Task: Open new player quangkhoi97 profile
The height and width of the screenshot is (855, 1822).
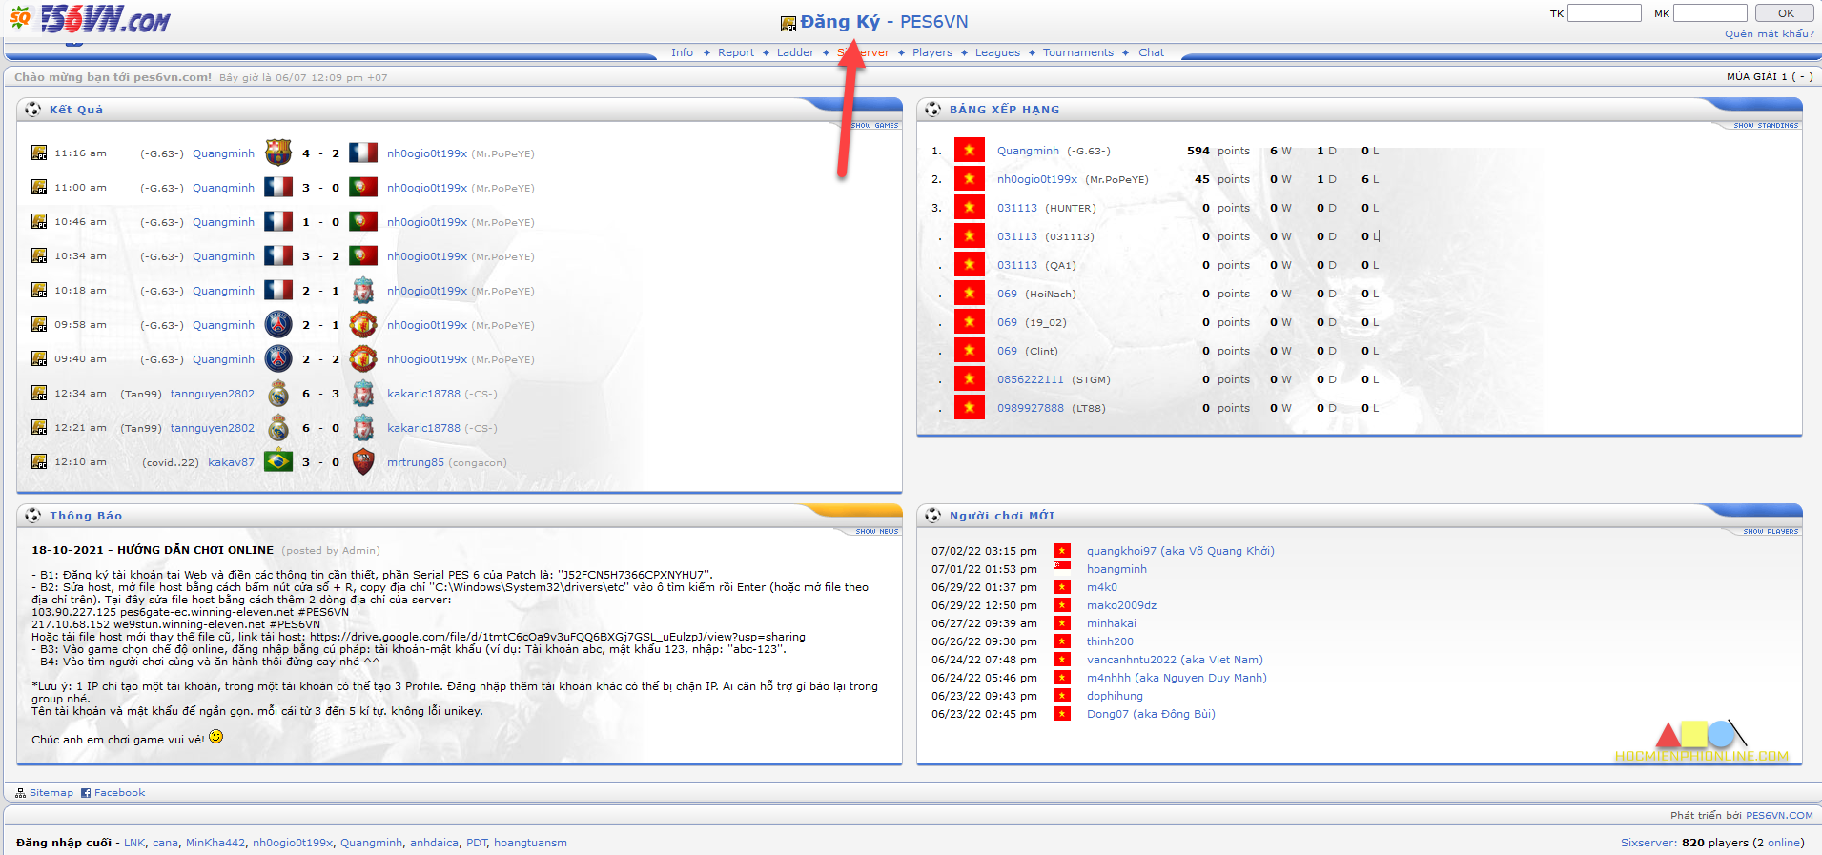Action: pos(1180,550)
